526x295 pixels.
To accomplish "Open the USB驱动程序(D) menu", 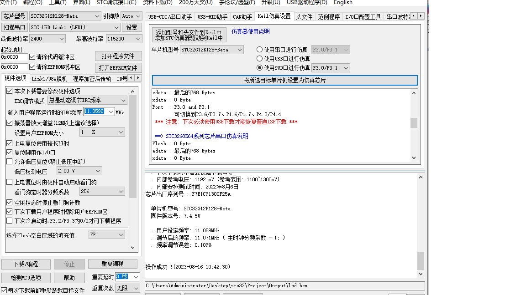I will [x=307, y=2].
